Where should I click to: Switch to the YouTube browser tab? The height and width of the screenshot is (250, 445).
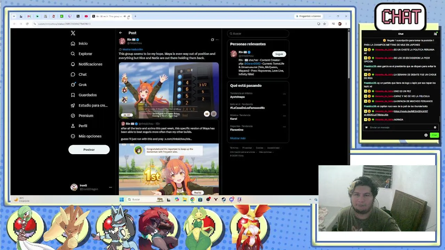point(86,16)
